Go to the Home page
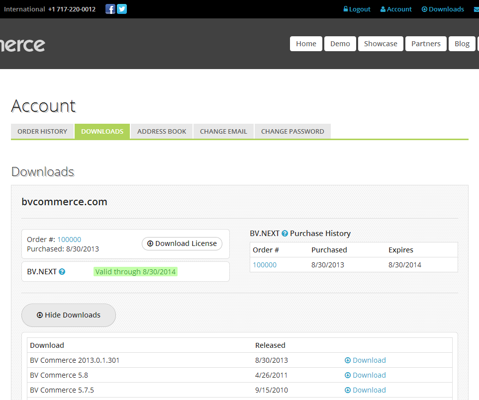Image resolution: width=479 pixels, height=400 pixels. (x=306, y=44)
